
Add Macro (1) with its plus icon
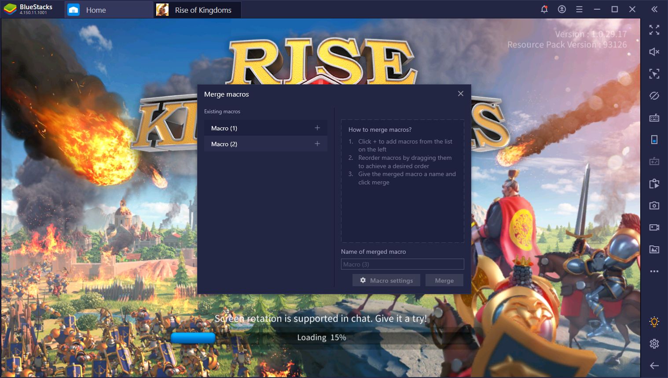point(317,128)
